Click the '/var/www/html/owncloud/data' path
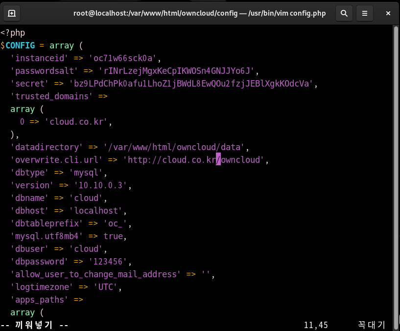The height and width of the screenshot is (331, 400). (x=174, y=147)
